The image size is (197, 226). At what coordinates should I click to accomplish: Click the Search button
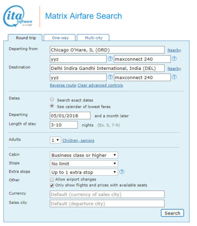[x=172, y=213]
